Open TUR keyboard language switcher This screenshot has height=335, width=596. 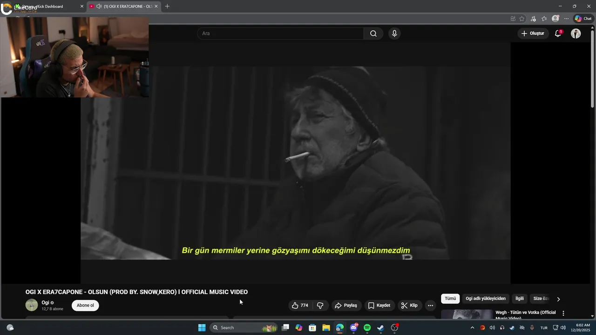(x=544, y=328)
